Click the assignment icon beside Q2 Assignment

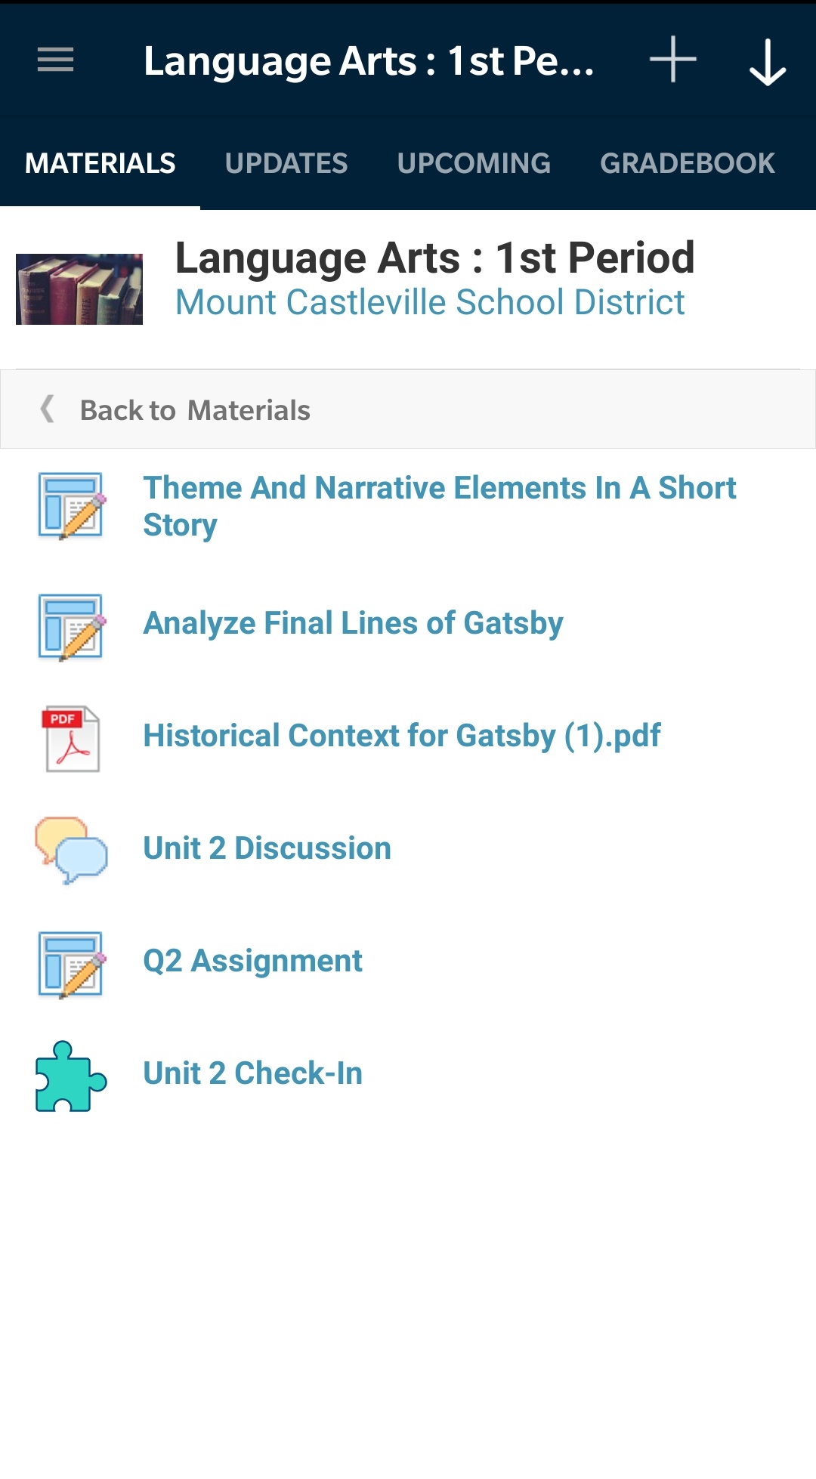coord(72,965)
